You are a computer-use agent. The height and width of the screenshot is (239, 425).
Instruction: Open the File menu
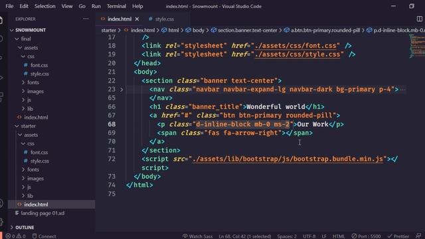coord(9,6)
